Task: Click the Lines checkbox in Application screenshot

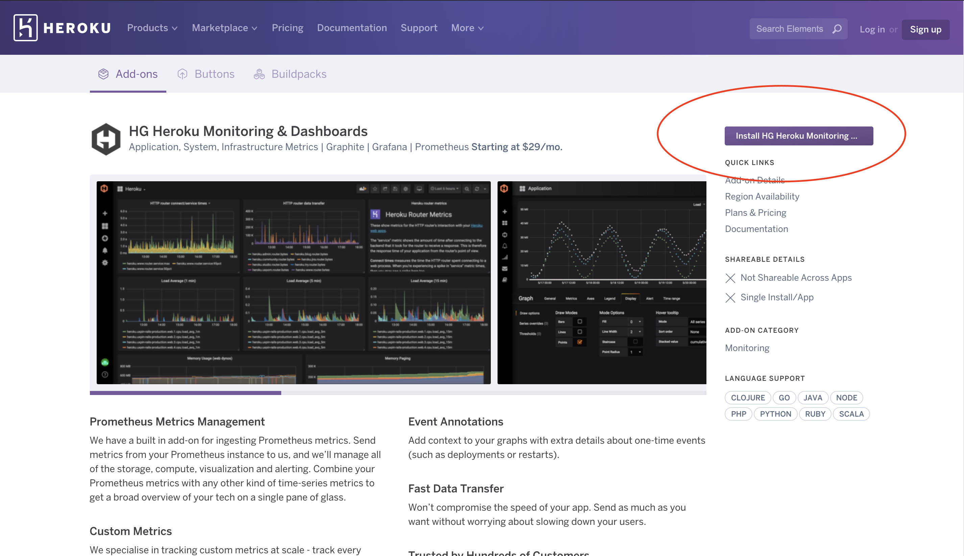Action: click(580, 332)
